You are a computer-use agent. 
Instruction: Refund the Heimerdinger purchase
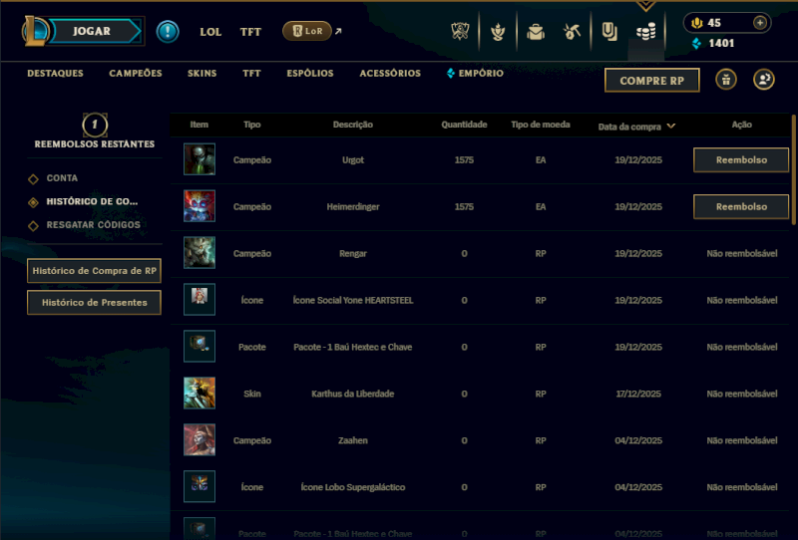click(x=741, y=207)
